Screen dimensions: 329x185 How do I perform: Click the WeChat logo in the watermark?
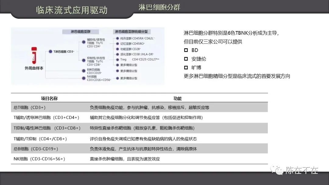pyautogui.click(x=278, y=170)
